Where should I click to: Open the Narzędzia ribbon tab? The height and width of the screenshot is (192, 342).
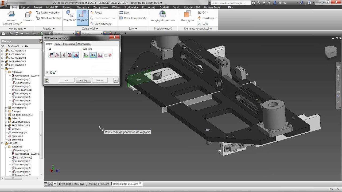[x=83, y=7]
